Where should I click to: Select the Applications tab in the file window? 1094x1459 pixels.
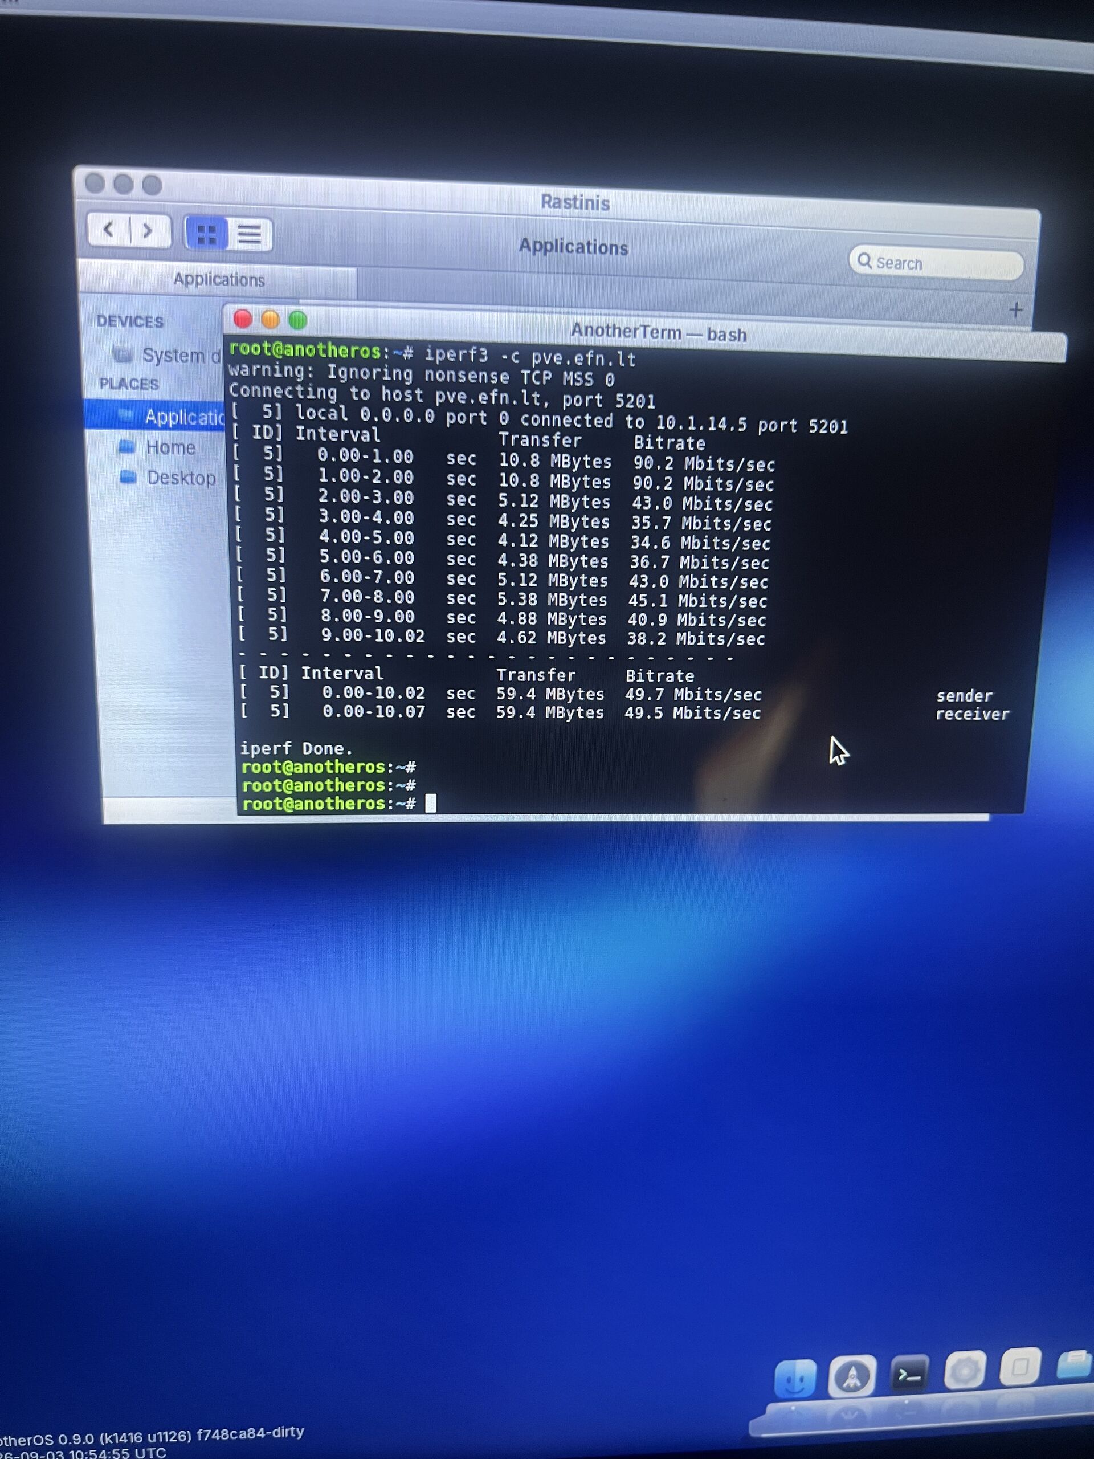click(218, 279)
